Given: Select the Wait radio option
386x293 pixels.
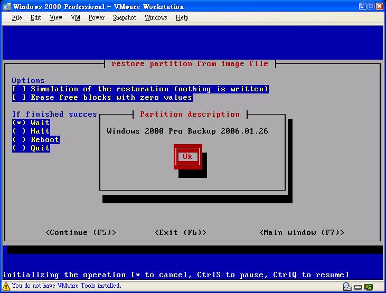Looking at the screenshot, I should click(x=31, y=122).
